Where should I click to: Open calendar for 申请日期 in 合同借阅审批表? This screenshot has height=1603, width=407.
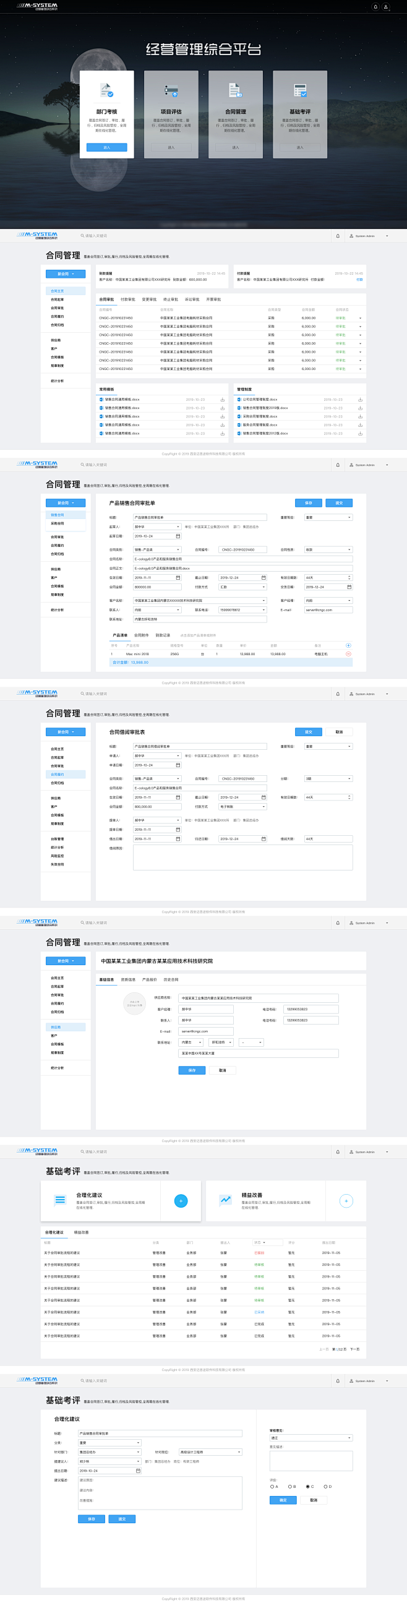tap(178, 765)
